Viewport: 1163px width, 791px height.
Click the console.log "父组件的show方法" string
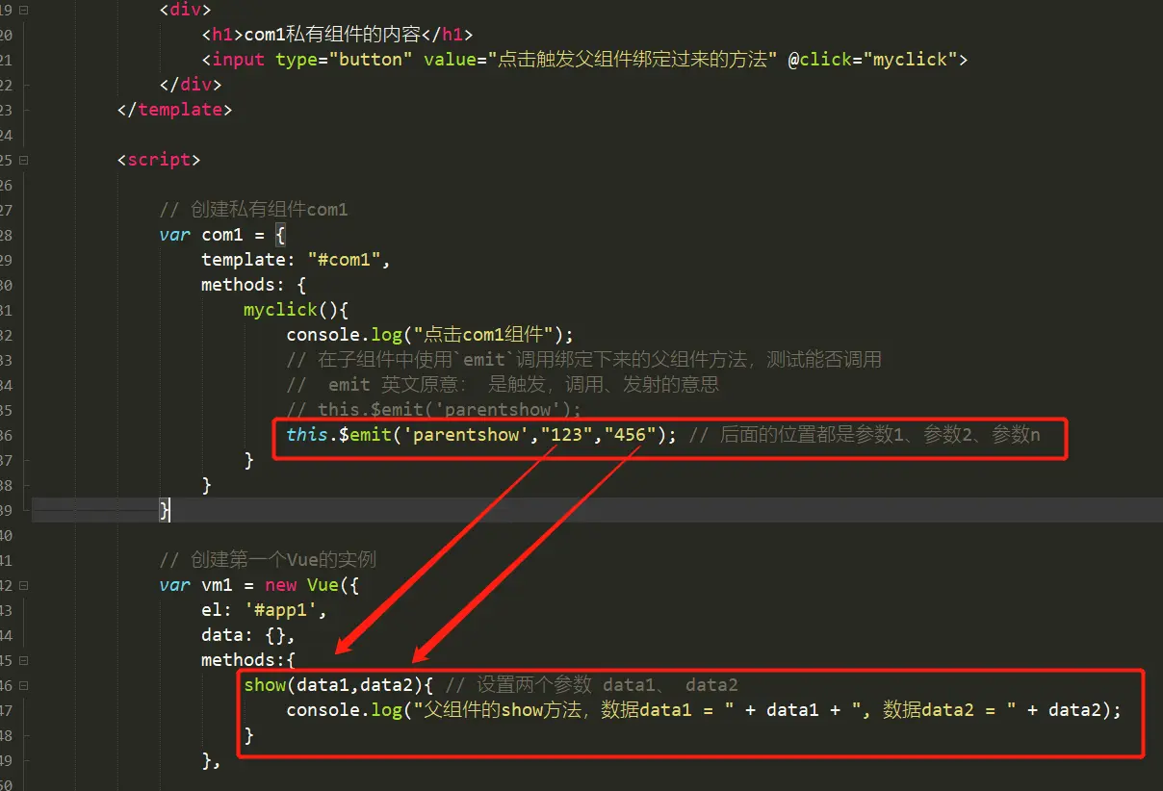coord(573,710)
